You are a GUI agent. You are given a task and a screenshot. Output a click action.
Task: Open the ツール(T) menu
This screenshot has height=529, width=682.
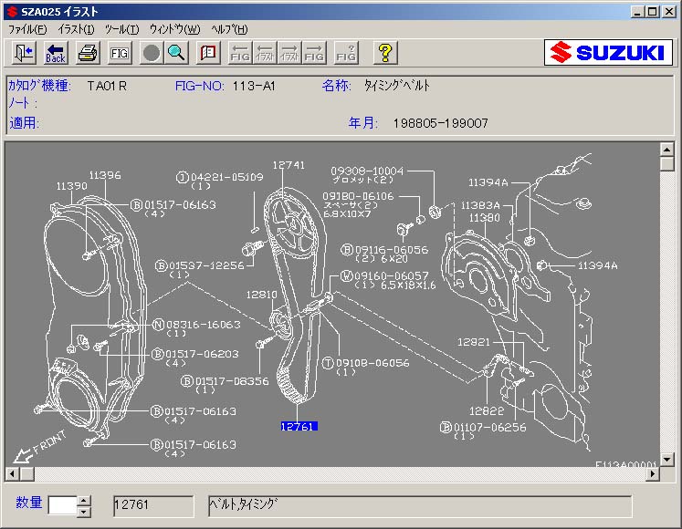tap(121, 29)
